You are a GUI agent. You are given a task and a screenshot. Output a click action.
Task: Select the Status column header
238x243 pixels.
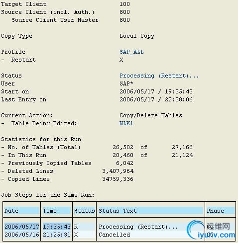pyautogui.click(x=84, y=211)
